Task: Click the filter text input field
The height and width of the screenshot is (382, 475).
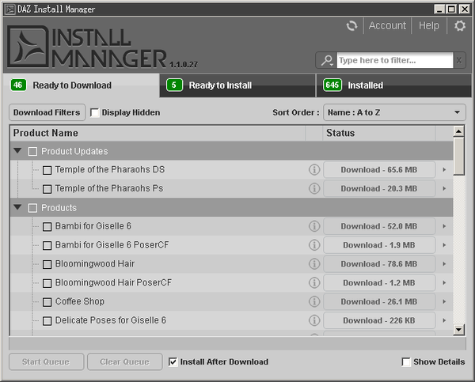Action: (395, 60)
